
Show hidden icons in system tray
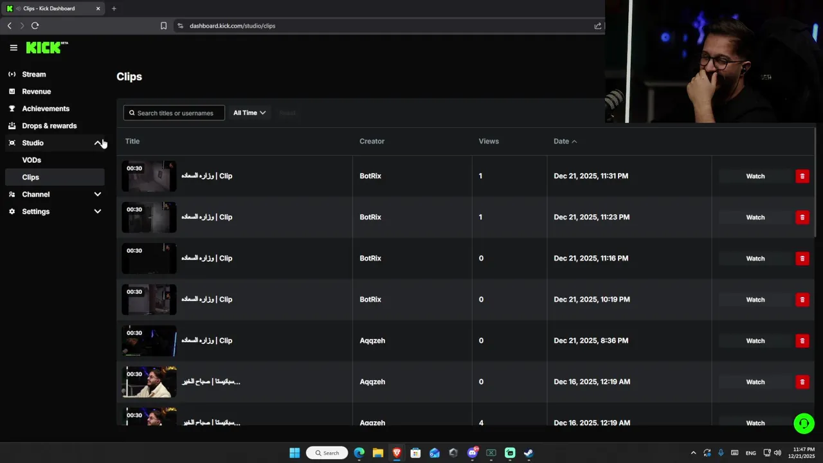(693, 453)
